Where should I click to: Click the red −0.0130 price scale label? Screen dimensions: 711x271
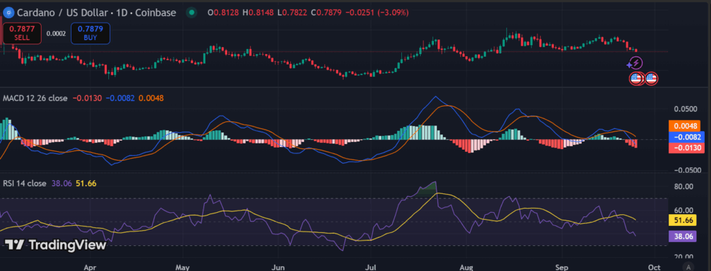click(x=687, y=148)
